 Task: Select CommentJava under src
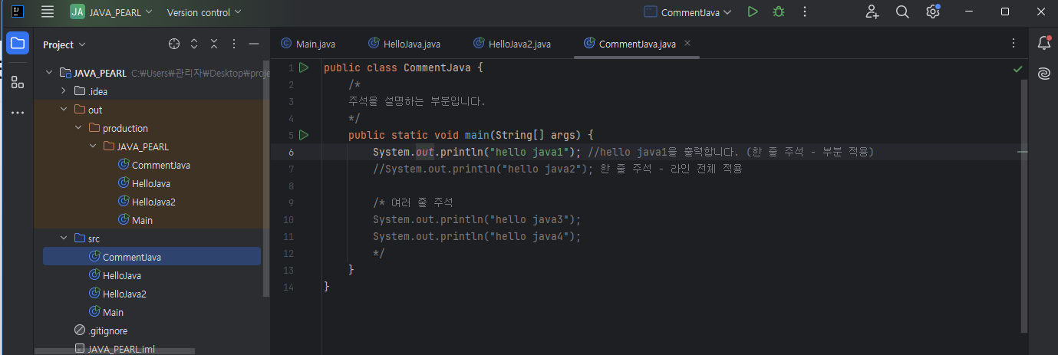(x=132, y=257)
